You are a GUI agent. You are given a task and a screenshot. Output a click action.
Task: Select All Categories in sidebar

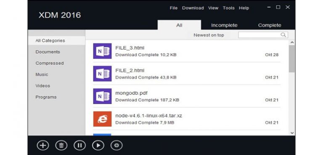[x=56, y=40]
